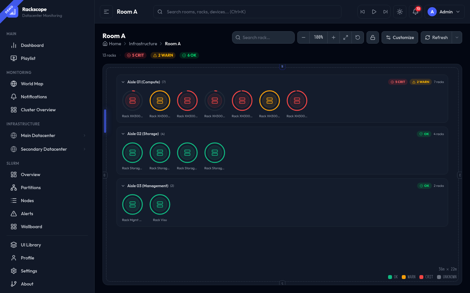
Task: Collapse Aisle 02 (Storage) group
Action: tap(123, 134)
